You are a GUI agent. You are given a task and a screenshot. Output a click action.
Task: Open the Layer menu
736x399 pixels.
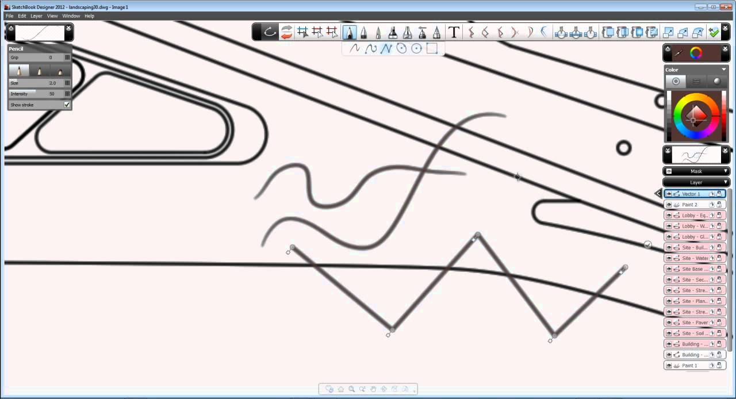point(36,16)
